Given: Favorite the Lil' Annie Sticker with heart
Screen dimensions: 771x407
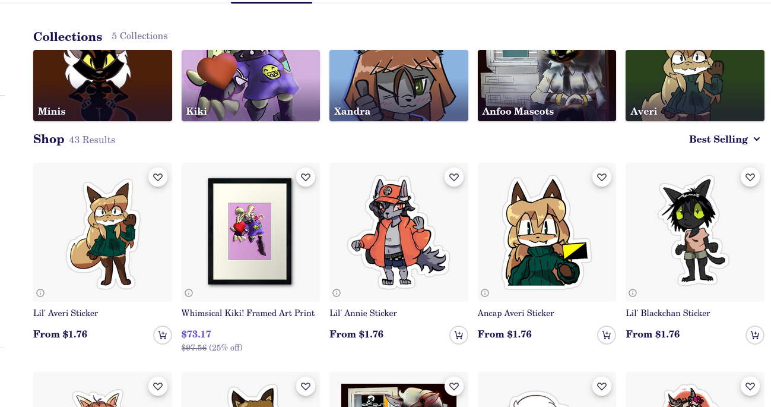Looking at the screenshot, I should pos(454,177).
